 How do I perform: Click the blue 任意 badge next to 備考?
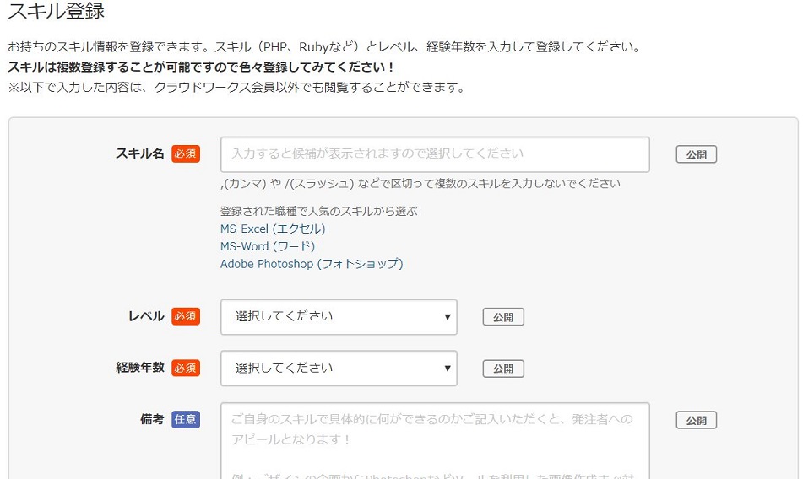click(186, 420)
